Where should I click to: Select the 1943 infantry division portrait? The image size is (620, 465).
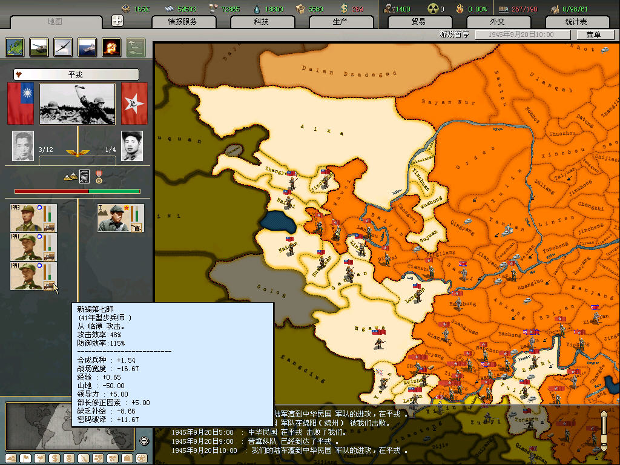click(x=33, y=218)
